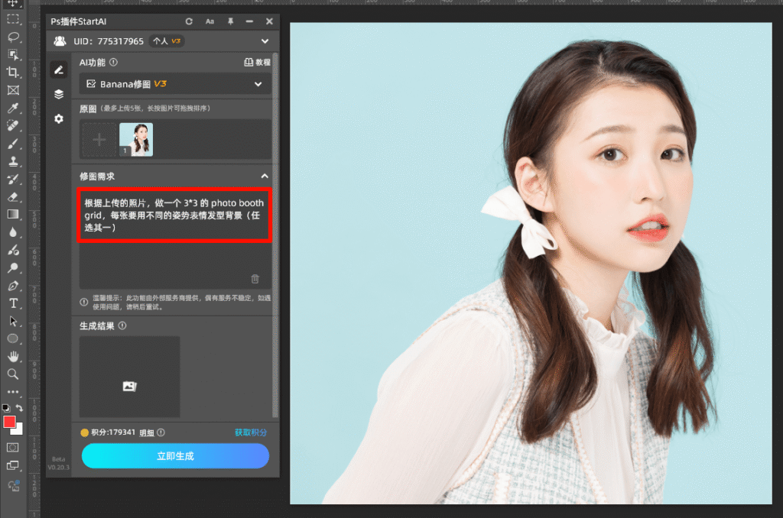Expand the UID account dropdown
This screenshot has height=518, width=783.
(265, 41)
